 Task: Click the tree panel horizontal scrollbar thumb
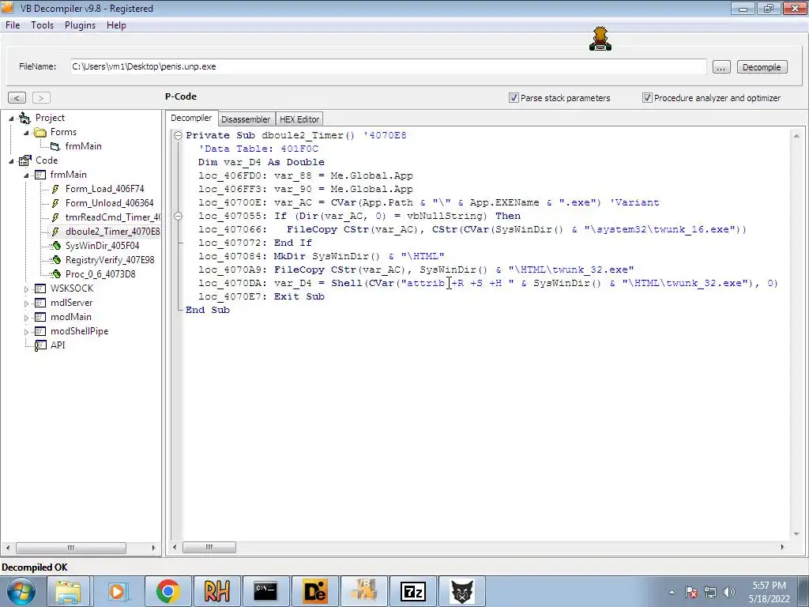[x=70, y=548]
